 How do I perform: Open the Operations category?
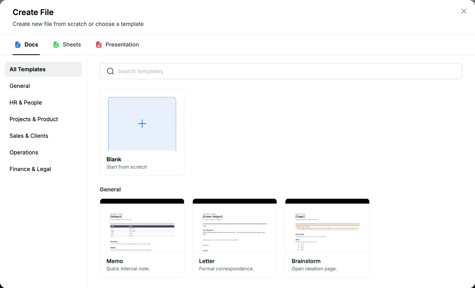(43, 152)
